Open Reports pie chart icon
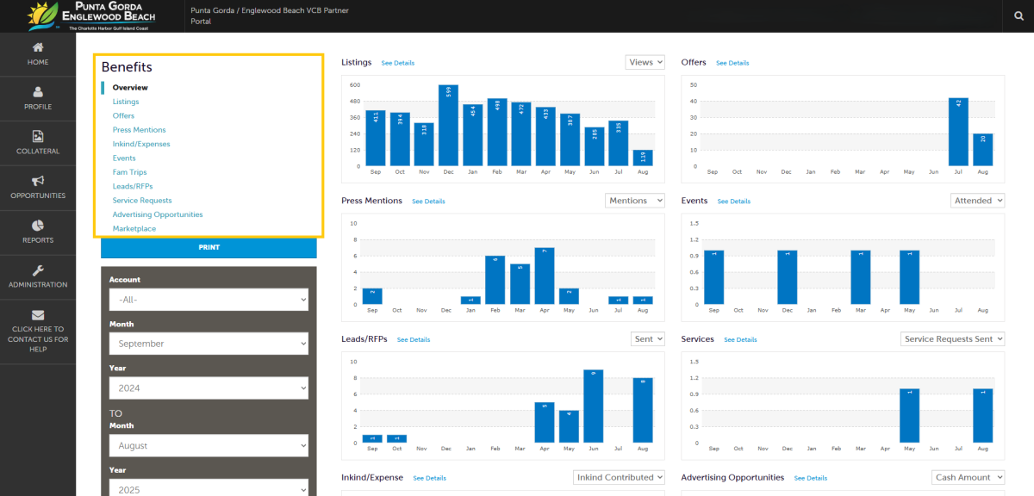 point(38,226)
